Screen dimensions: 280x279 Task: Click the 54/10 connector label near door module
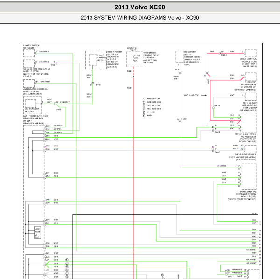tap(217, 152)
